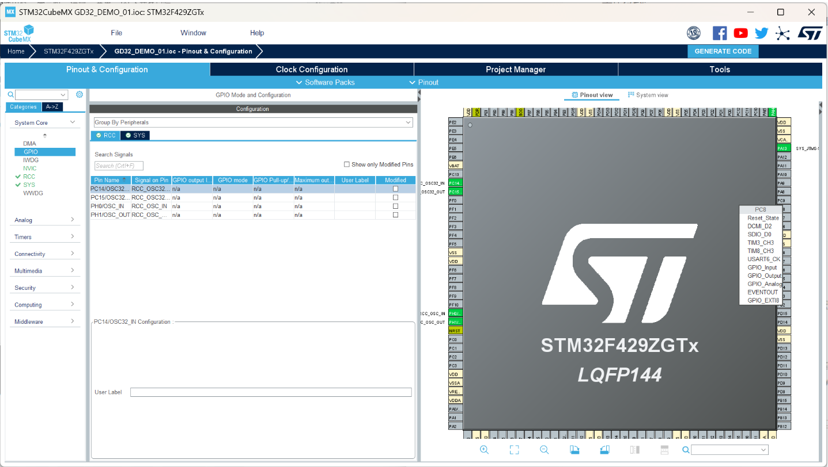This screenshot has height=467, width=828.
Task: Fit the pinout view to the window
Action: 515,450
